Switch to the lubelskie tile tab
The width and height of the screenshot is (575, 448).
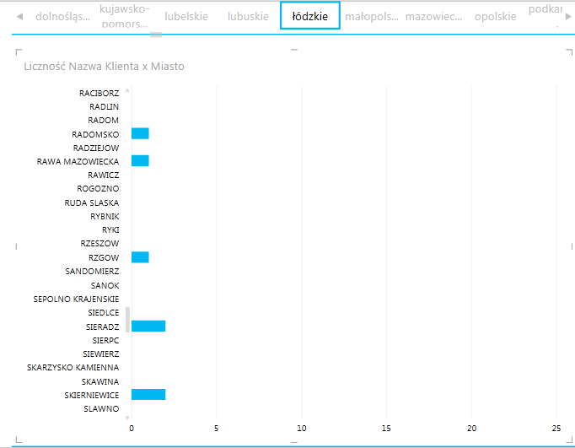[x=186, y=16]
